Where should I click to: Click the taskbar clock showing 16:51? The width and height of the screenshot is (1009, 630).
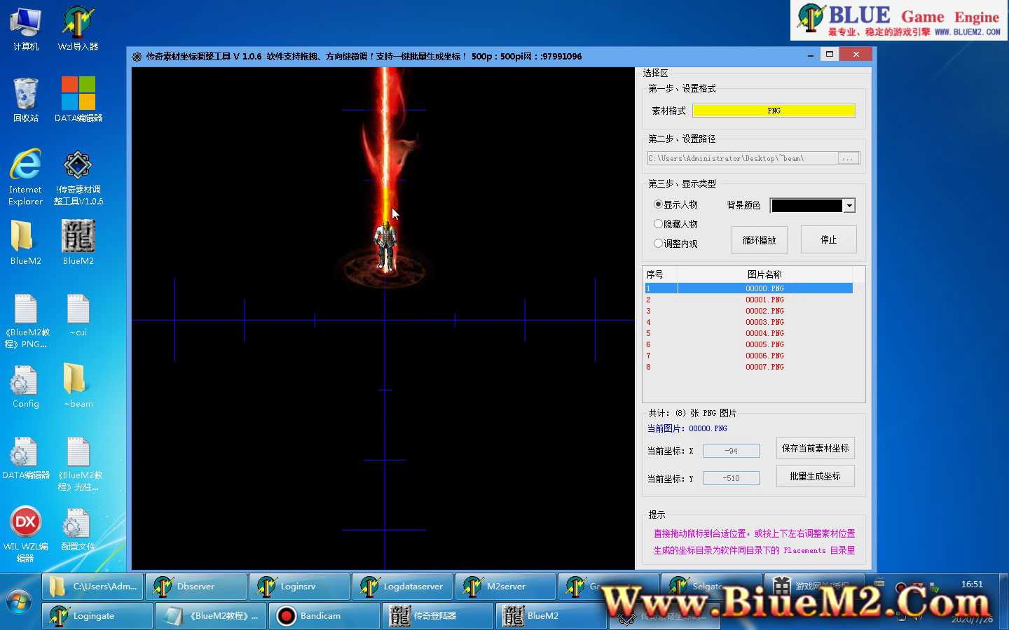pyautogui.click(x=972, y=584)
